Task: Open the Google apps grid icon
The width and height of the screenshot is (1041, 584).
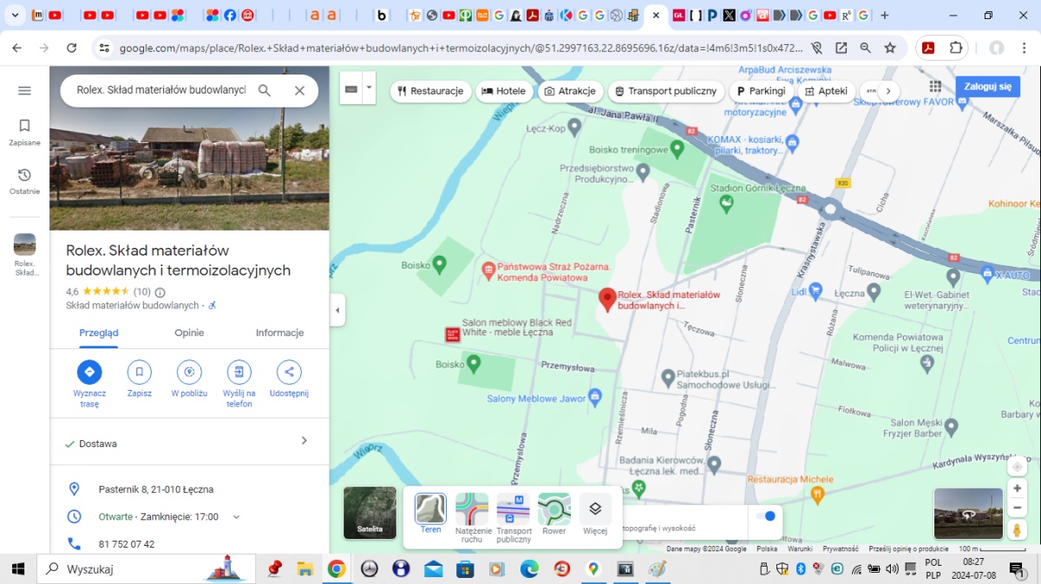Action: pos(935,87)
